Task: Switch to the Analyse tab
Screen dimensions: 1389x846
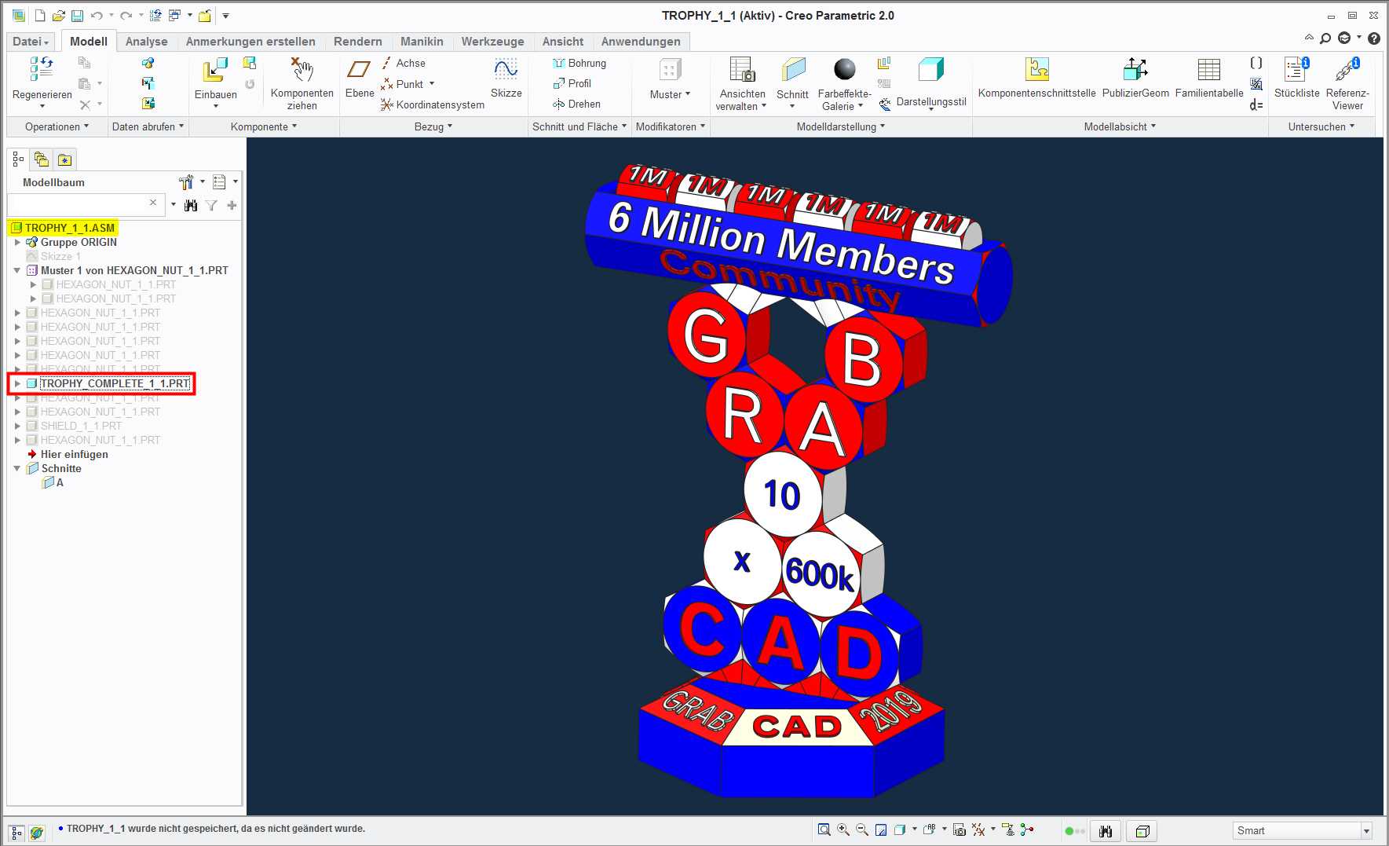Action: click(147, 42)
